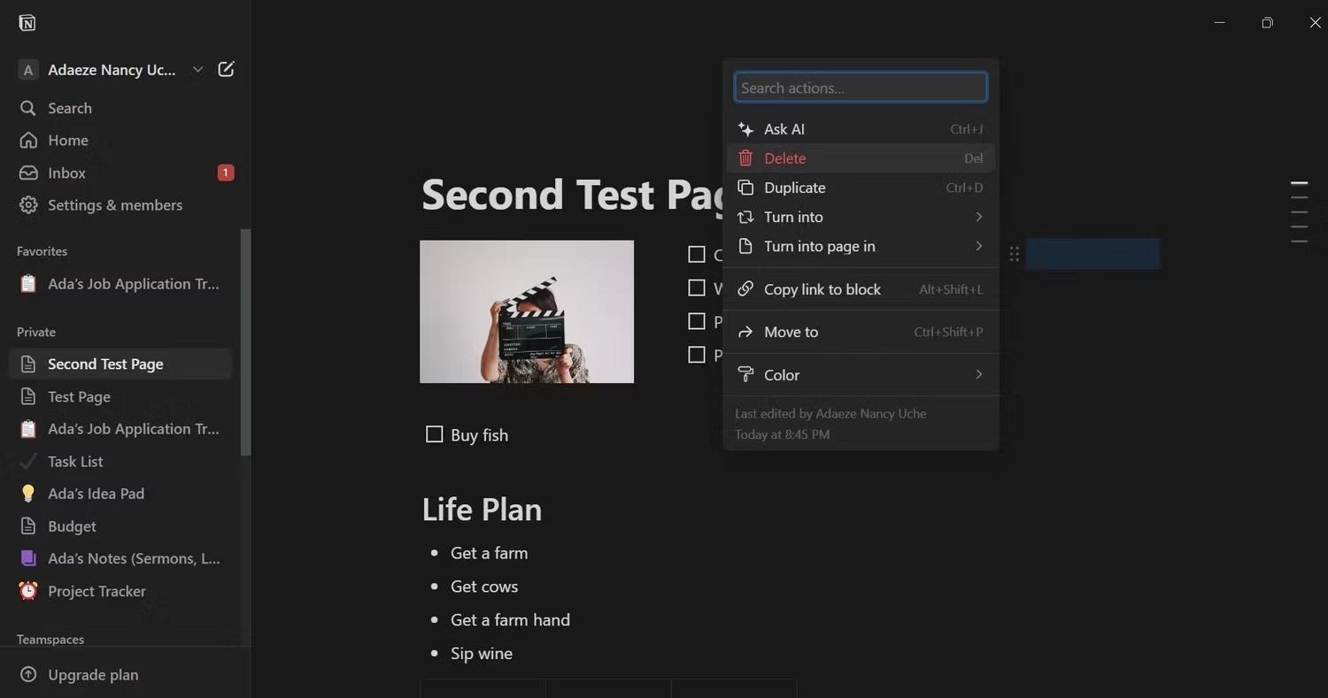Click the Settings & members gear icon
The image size is (1328, 698).
click(x=28, y=205)
